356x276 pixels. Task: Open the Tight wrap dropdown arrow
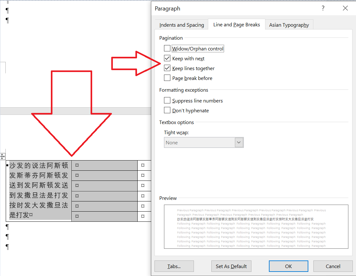coord(239,142)
